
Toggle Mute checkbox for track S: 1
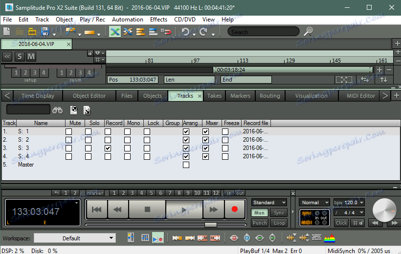pyautogui.click(x=68, y=131)
